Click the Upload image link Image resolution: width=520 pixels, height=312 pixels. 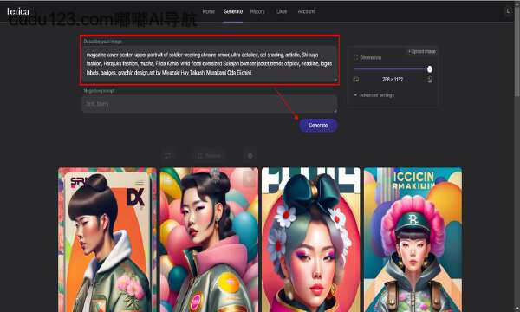(x=422, y=51)
